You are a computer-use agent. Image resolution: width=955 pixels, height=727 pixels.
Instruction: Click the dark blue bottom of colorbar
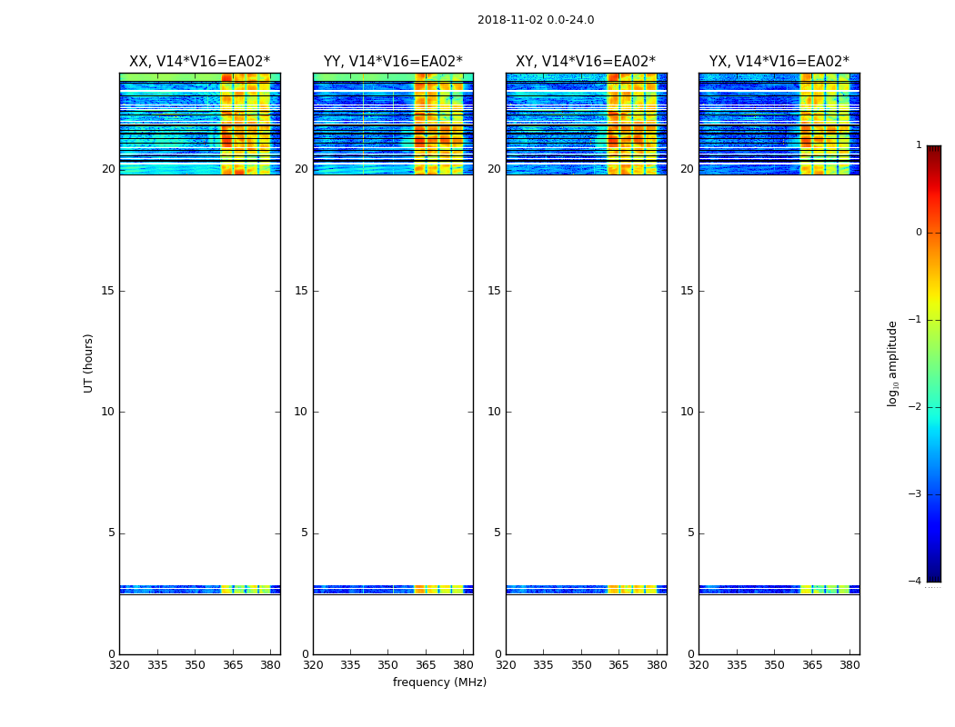pos(933,575)
